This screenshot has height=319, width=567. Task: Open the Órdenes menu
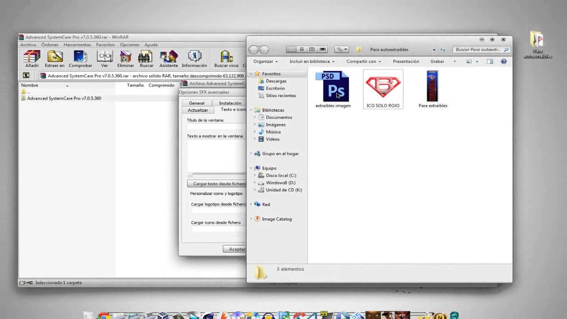(x=50, y=45)
